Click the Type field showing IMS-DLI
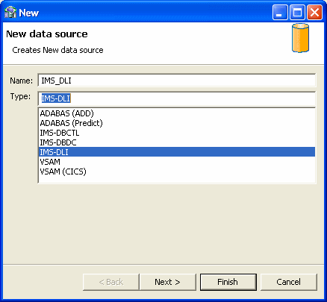Image resolution: width=327 pixels, height=302 pixels. pyautogui.click(x=177, y=98)
